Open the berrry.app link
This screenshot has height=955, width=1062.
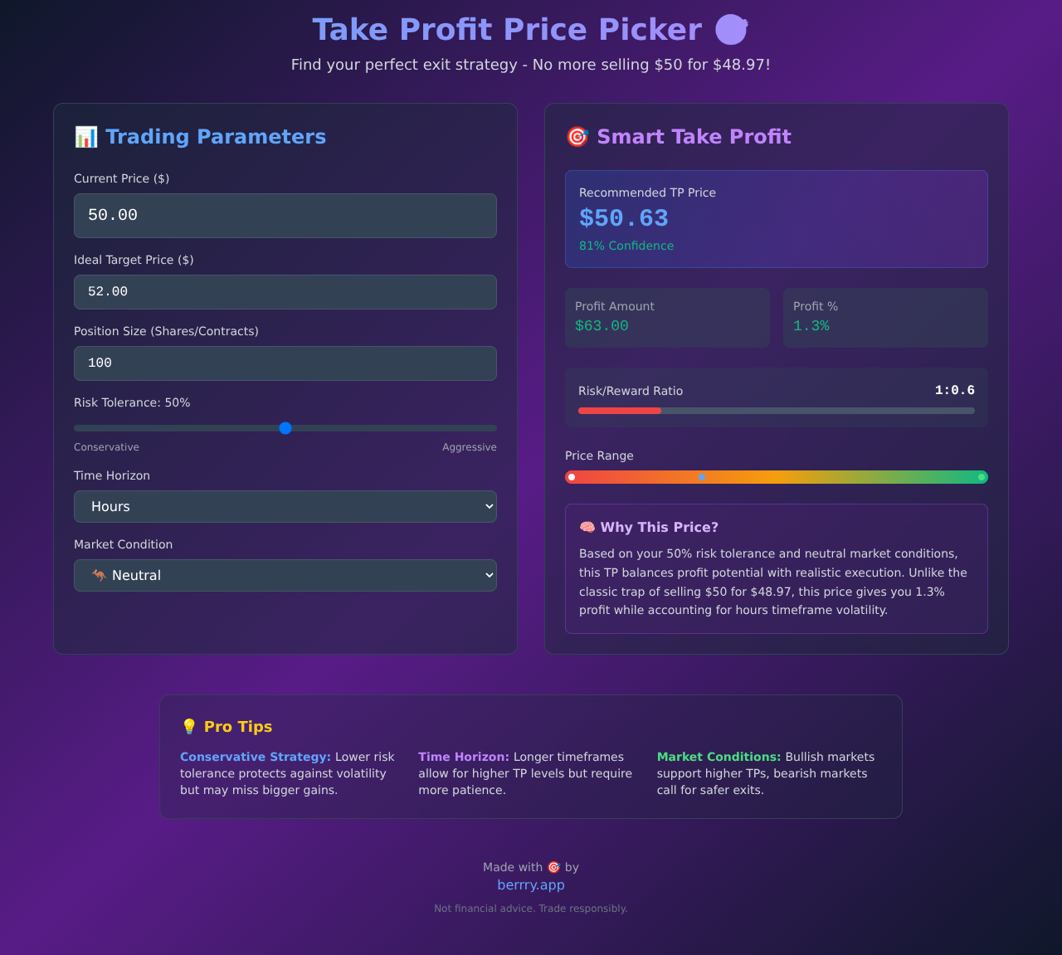point(531,884)
